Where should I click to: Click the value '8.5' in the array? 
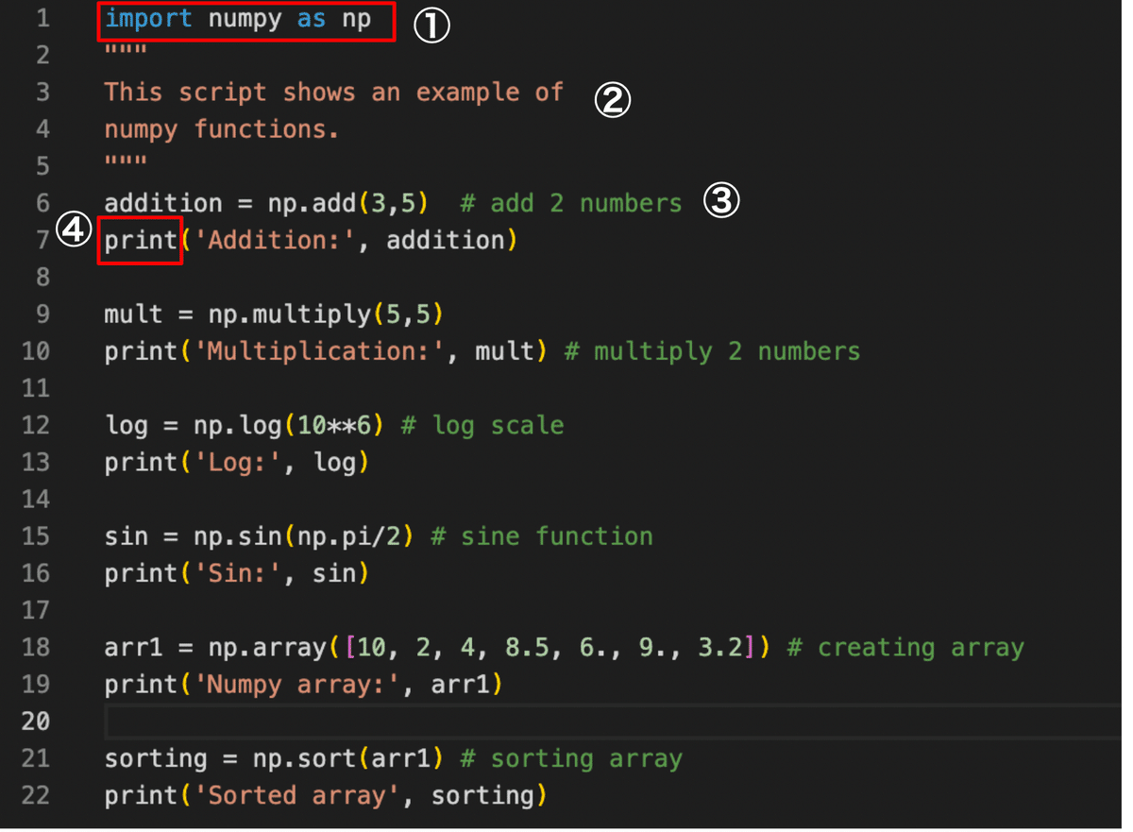pyautogui.click(x=527, y=648)
